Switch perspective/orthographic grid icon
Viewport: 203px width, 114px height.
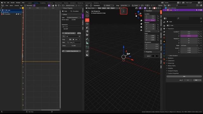tap(141, 30)
